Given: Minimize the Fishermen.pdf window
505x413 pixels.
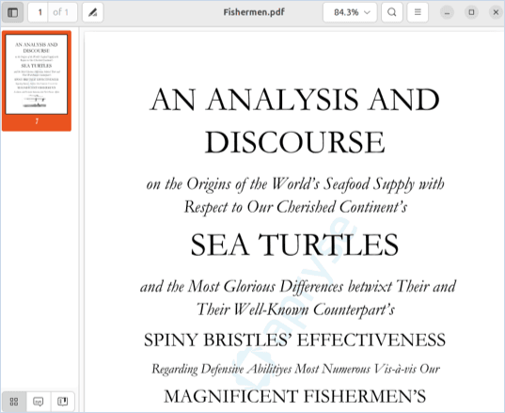Looking at the screenshot, I should tap(447, 12).
